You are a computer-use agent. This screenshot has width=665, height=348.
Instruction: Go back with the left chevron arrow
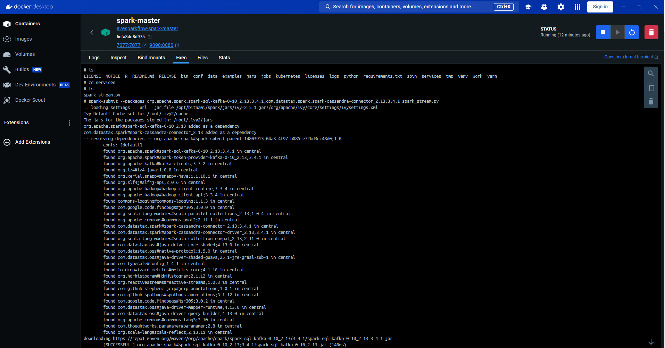[92, 32]
